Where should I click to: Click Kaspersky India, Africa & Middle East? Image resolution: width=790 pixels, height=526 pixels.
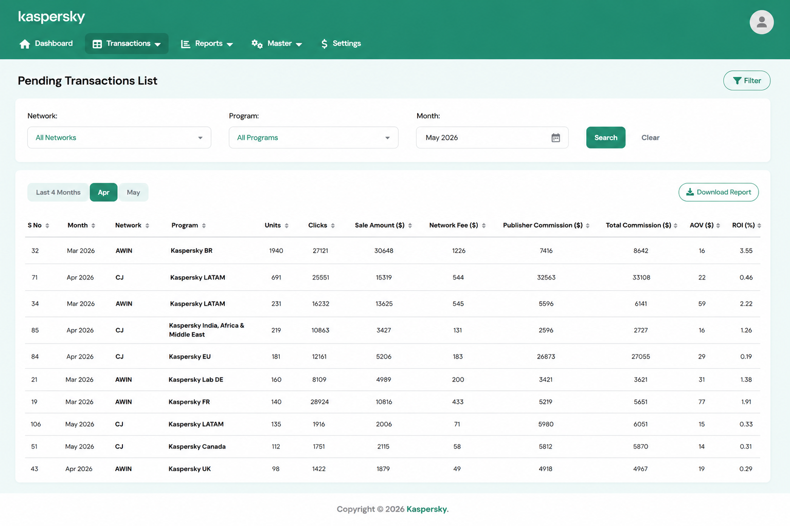[207, 330]
